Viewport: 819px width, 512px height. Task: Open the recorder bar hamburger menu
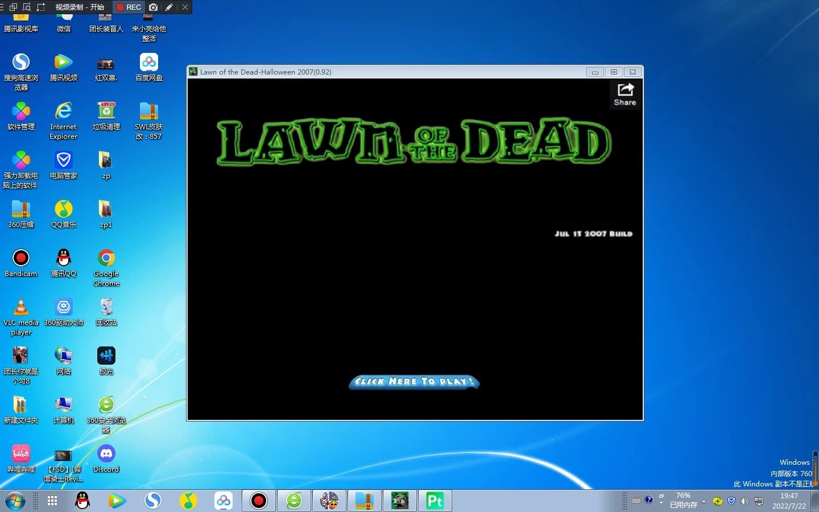click(2, 7)
